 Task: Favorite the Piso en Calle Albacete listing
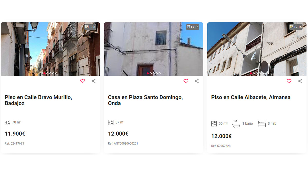point(289,81)
